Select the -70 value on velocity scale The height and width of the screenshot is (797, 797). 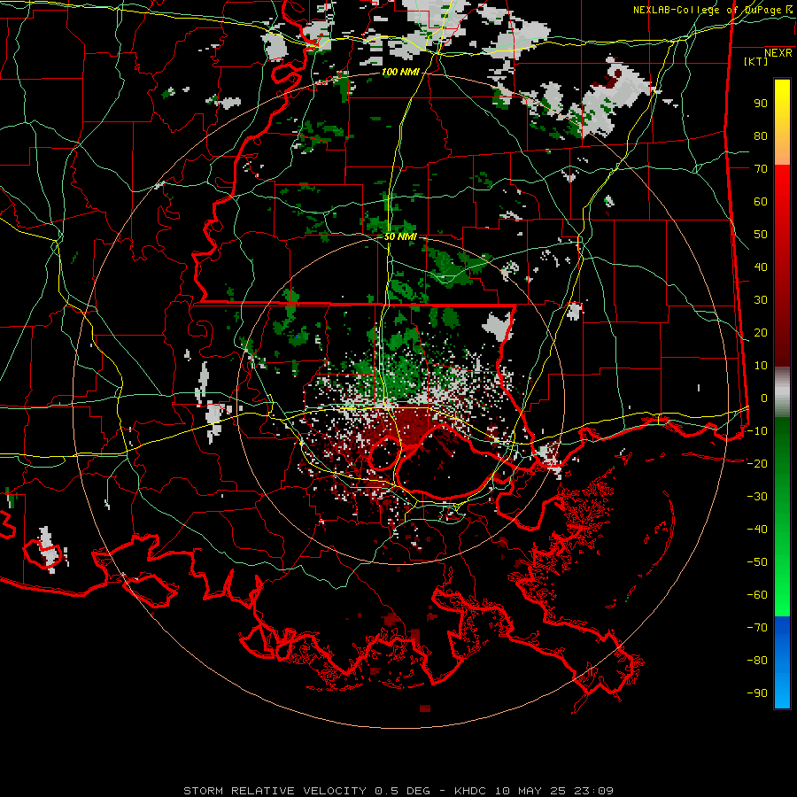pyautogui.click(x=757, y=628)
